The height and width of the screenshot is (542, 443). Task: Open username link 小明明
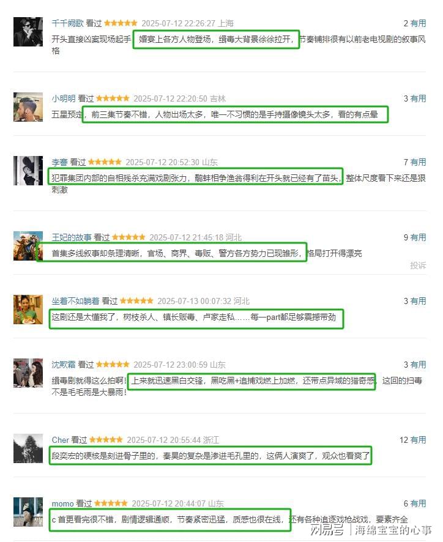(64, 98)
